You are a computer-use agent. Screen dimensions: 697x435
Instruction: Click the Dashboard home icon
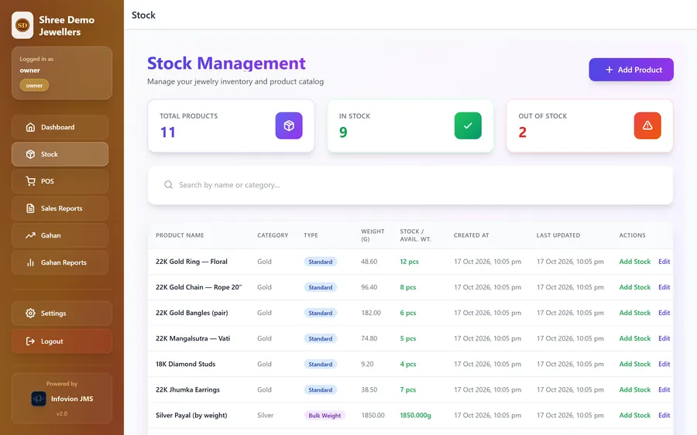(x=30, y=127)
